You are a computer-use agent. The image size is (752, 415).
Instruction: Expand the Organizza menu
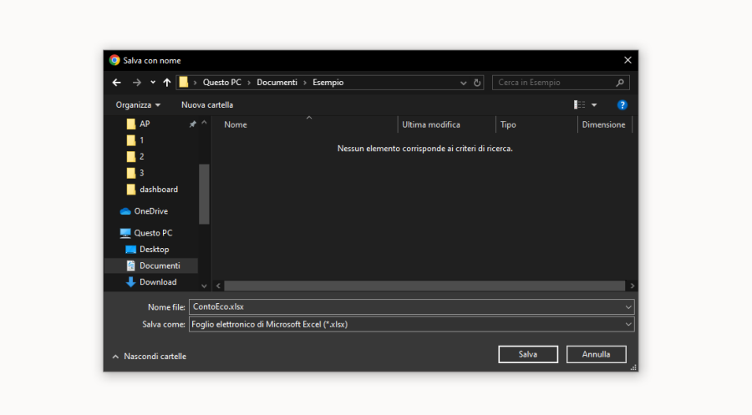point(138,105)
